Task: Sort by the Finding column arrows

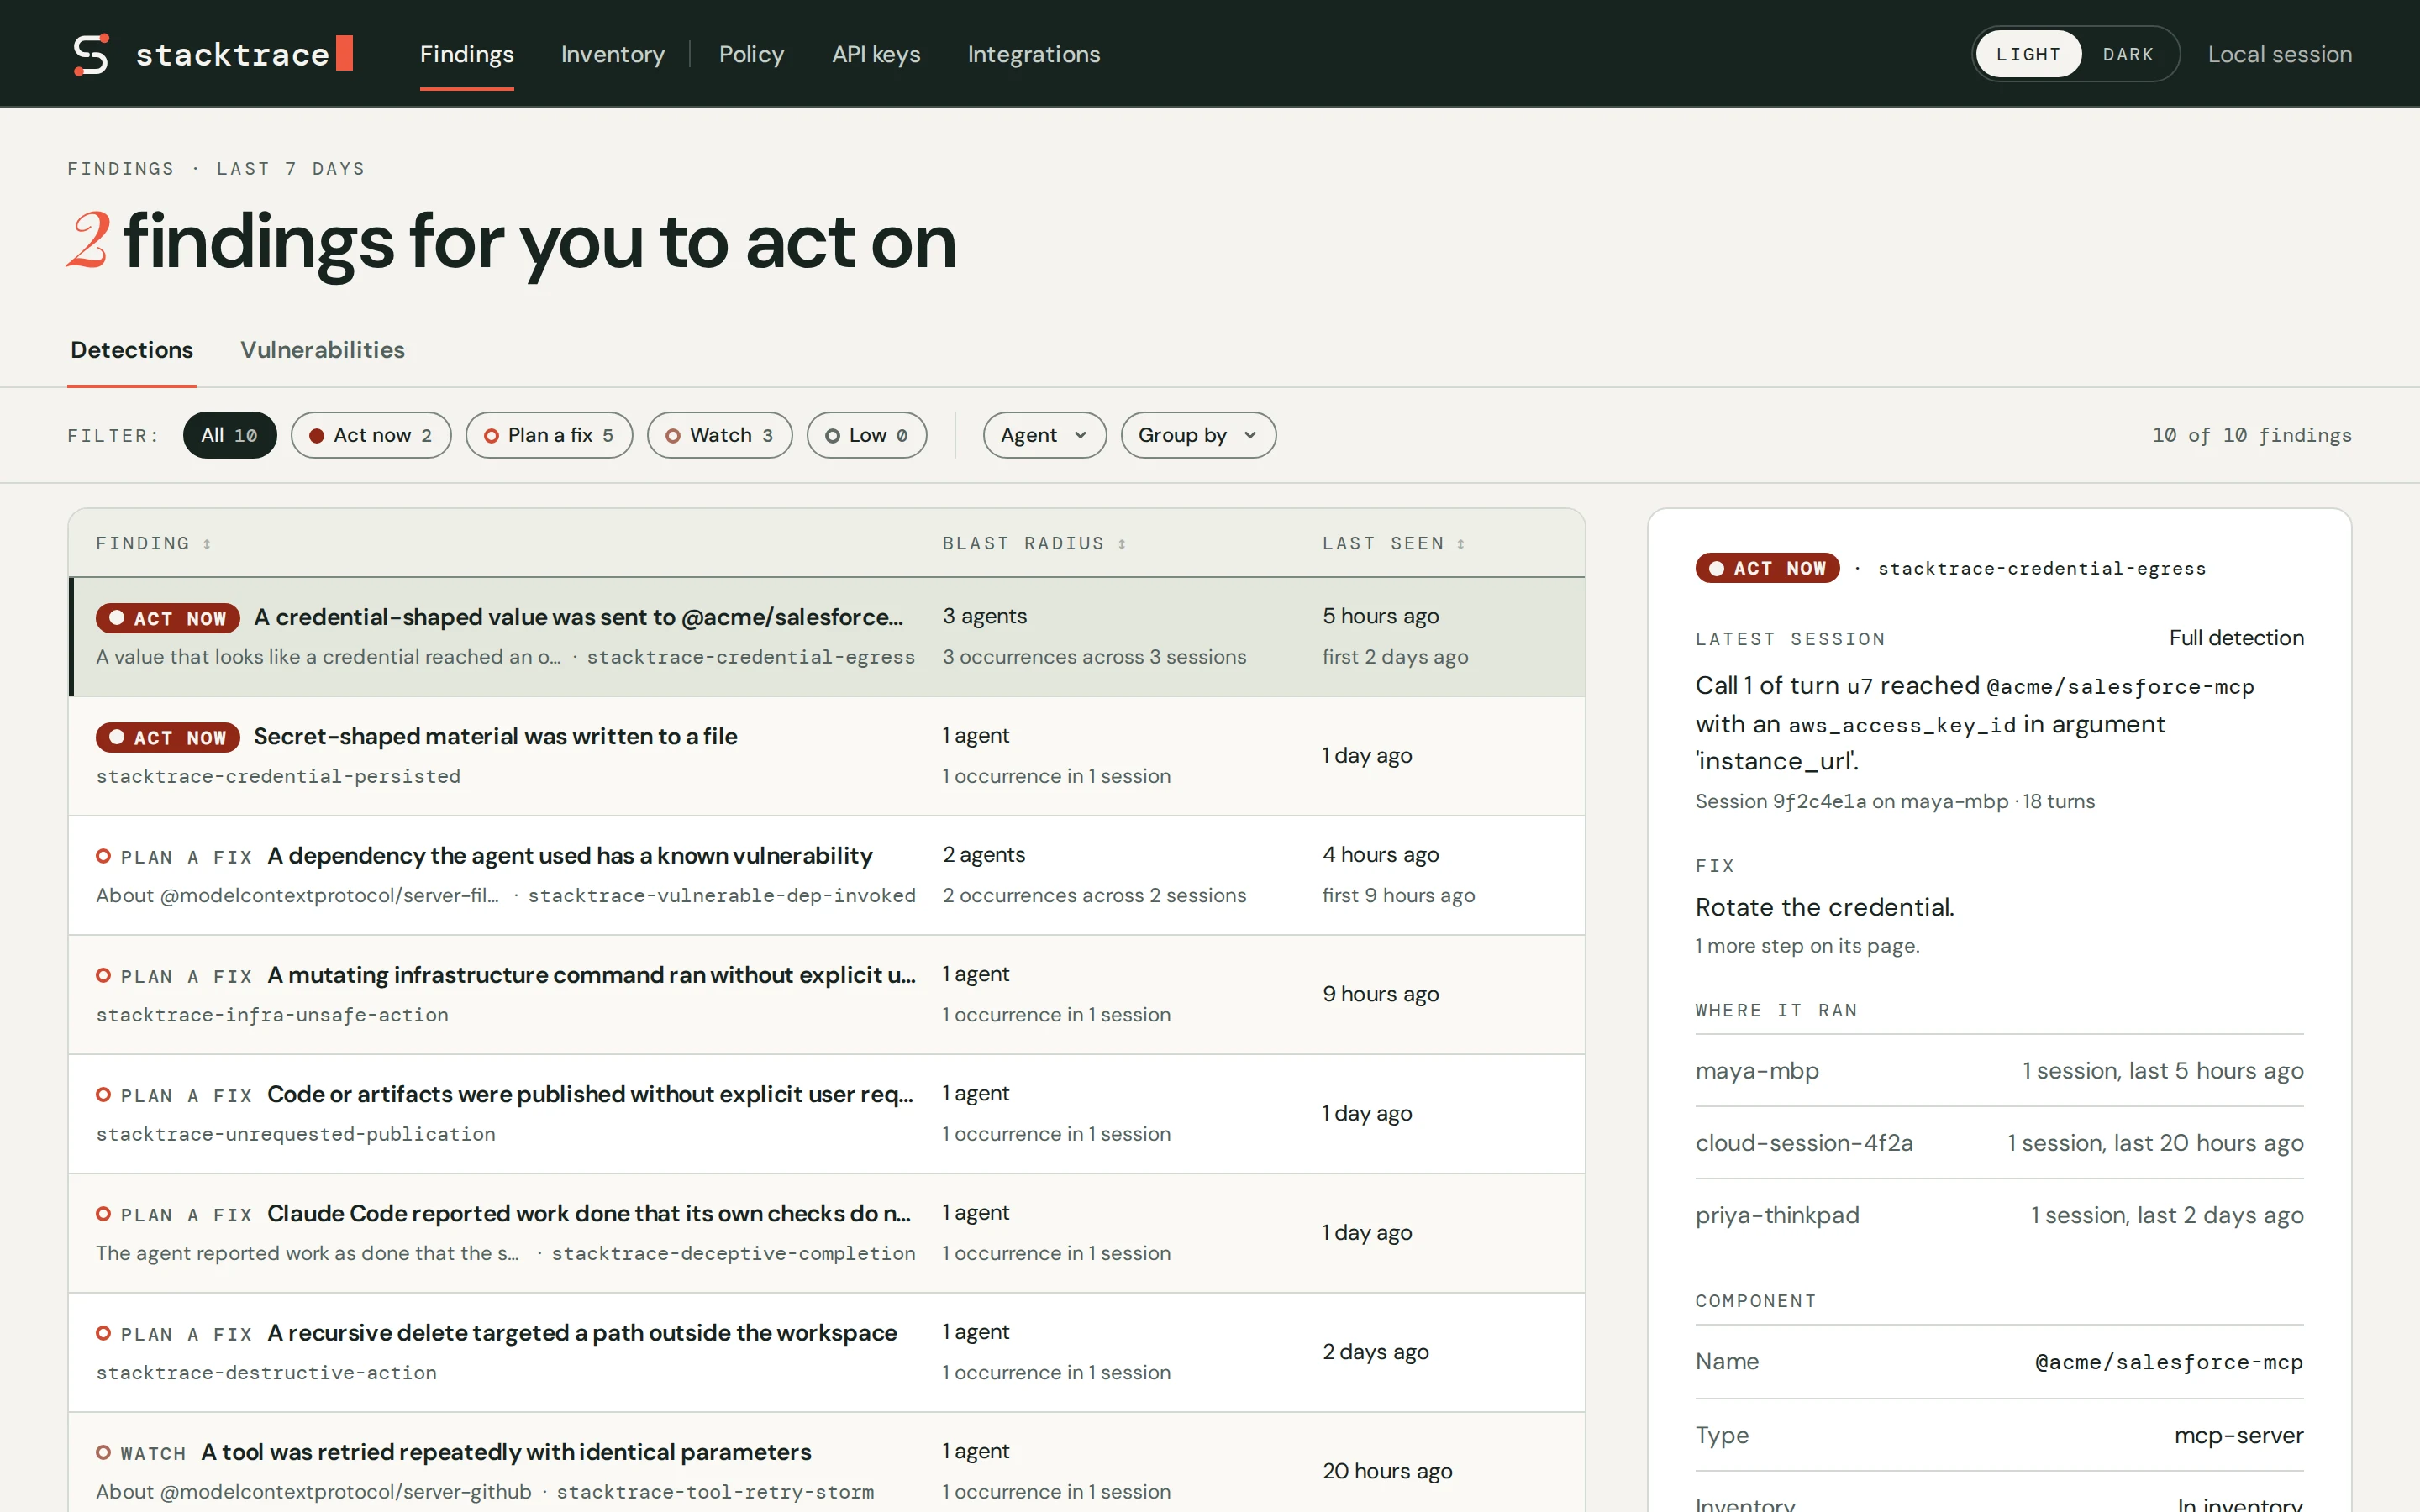Action: 207,544
